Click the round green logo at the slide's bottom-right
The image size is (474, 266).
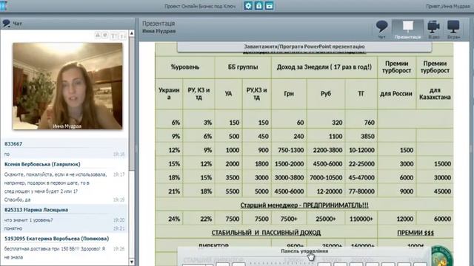tap(442, 256)
